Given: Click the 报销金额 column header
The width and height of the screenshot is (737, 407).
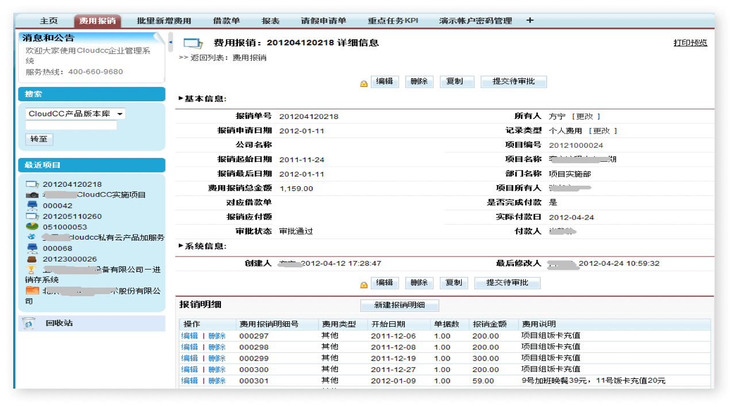Looking at the screenshot, I should [x=490, y=324].
